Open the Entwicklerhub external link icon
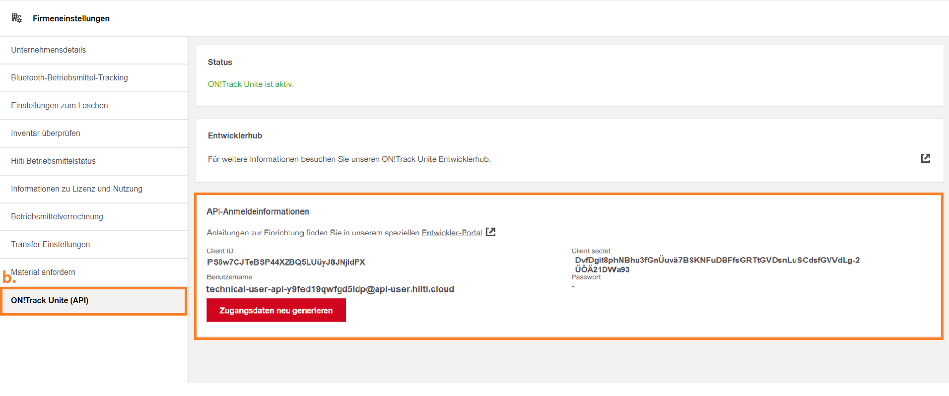The height and width of the screenshot is (396, 949). [925, 158]
